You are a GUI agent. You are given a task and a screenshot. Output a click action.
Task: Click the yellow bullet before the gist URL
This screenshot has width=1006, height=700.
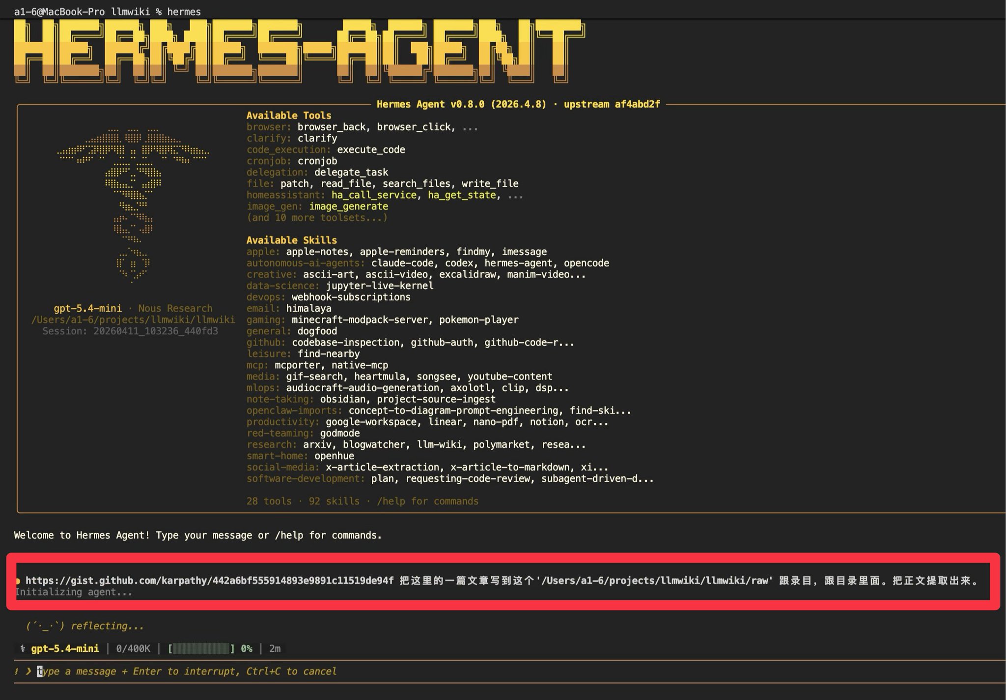coord(18,581)
